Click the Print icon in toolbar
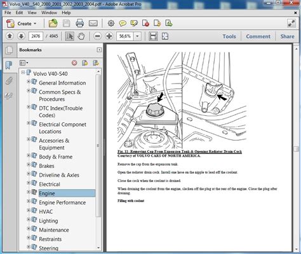 [80, 24]
